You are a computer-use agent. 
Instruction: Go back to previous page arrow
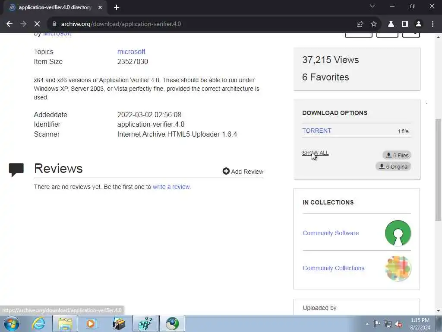click(x=9, y=24)
